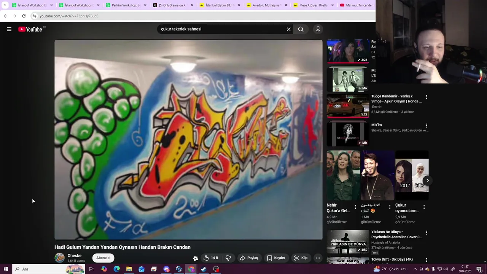Screen dimensions: 487x274
Task: Open the Chrome taskbar icon
Action: click(191, 269)
